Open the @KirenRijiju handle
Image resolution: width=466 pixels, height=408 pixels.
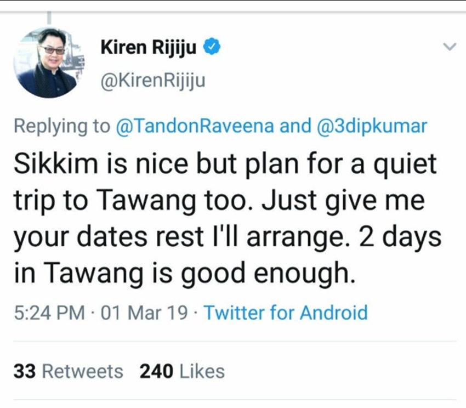click(x=153, y=80)
